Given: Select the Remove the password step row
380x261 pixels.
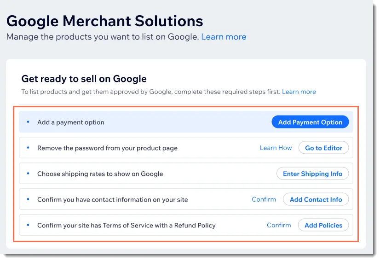Looking at the screenshot, I should point(186,148).
